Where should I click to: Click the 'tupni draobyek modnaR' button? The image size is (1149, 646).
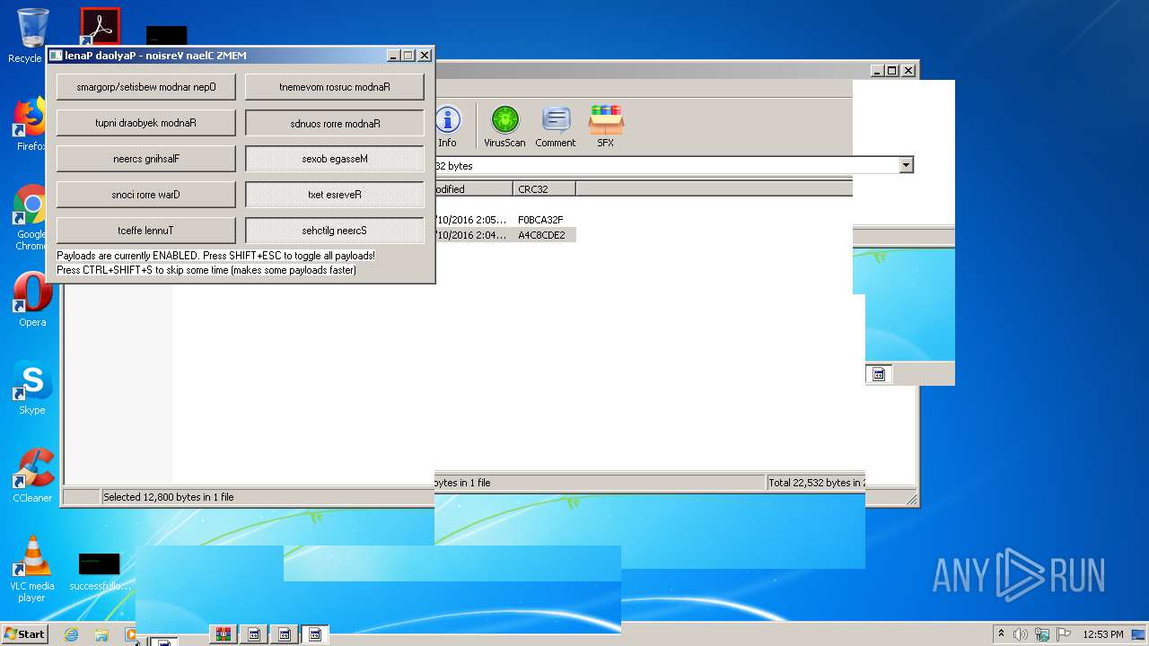pyautogui.click(x=146, y=123)
